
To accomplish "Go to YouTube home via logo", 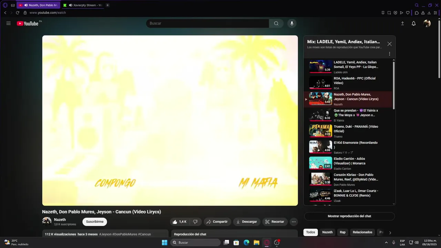I will [28, 23].
